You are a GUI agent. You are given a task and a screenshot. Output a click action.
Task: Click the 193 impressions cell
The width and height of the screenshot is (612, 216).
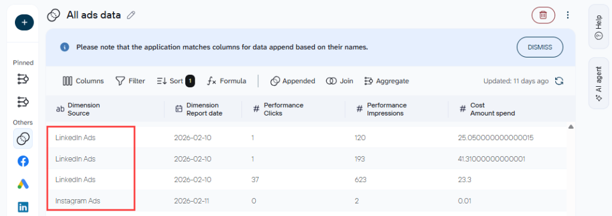click(360, 159)
